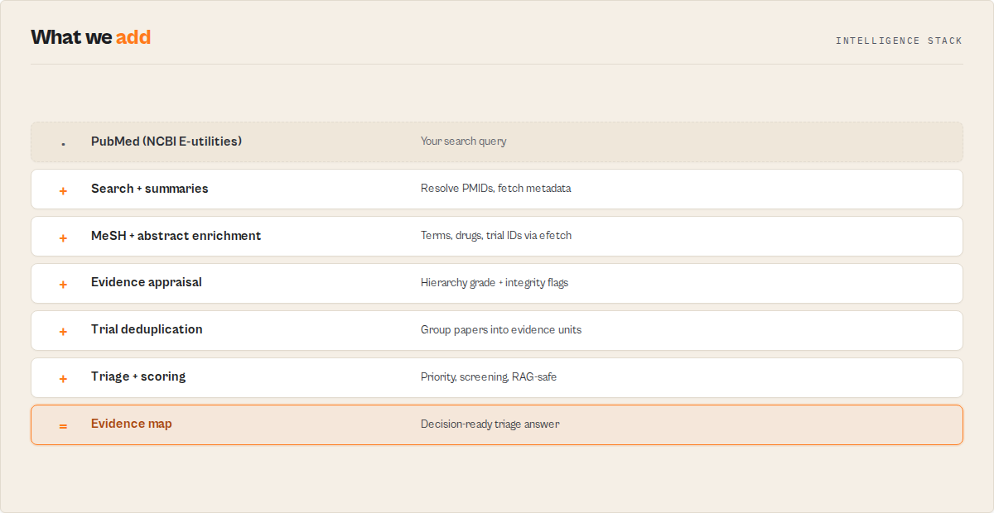Select the Search + summaries label
This screenshot has height=513, width=994.
tap(150, 189)
